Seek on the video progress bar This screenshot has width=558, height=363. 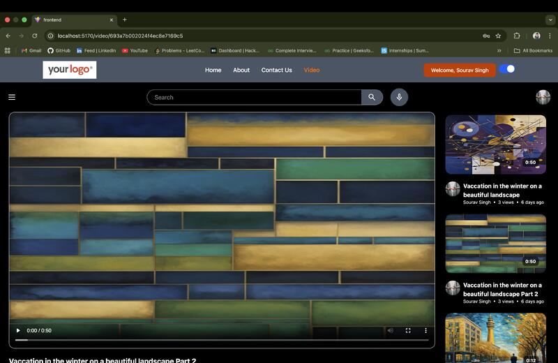(x=223, y=340)
